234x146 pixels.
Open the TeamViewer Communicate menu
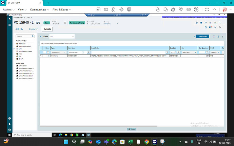click(39, 9)
